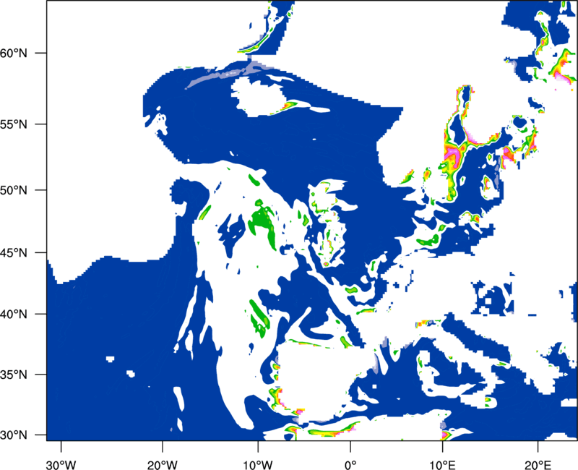Click the 0° longitude label
This screenshot has width=578, height=470.
(350, 465)
